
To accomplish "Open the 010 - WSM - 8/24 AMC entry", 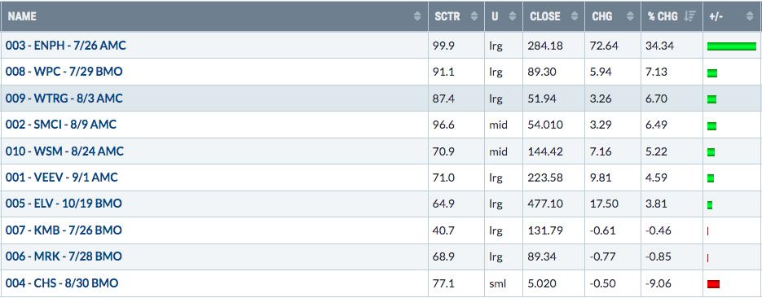I will pyautogui.click(x=64, y=151).
